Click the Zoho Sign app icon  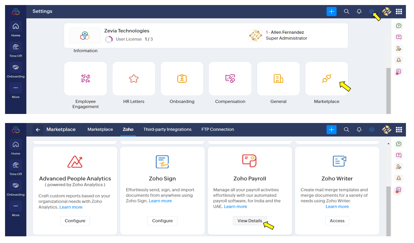(x=163, y=162)
